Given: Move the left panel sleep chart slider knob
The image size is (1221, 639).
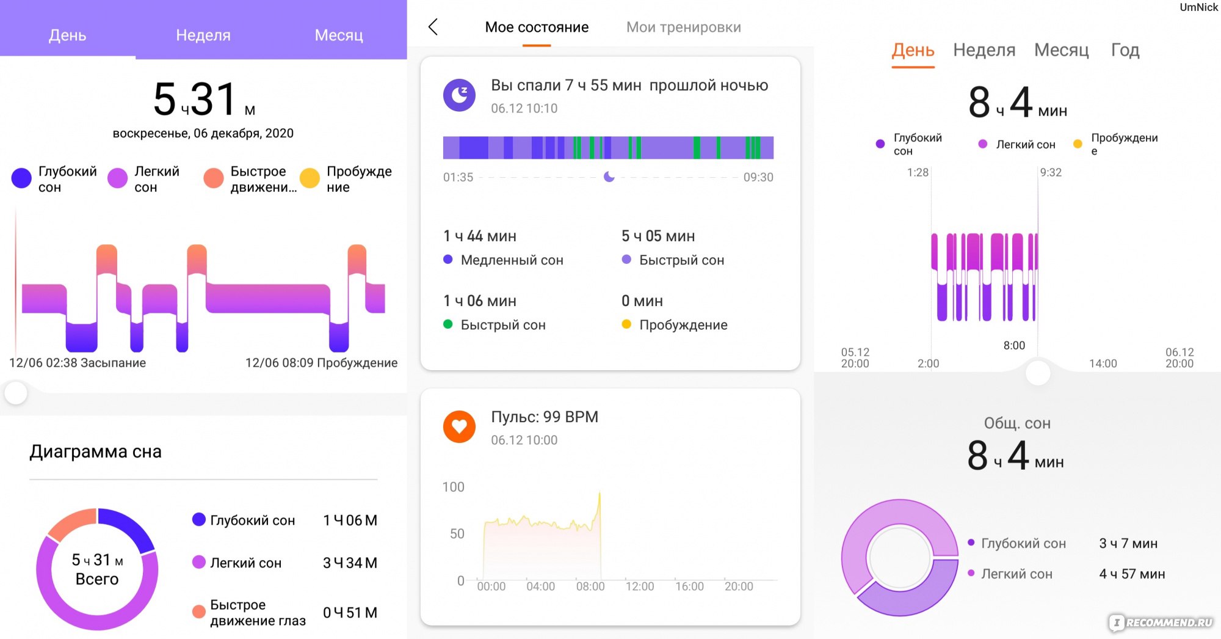Looking at the screenshot, I should pyautogui.click(x=16, y=393).
